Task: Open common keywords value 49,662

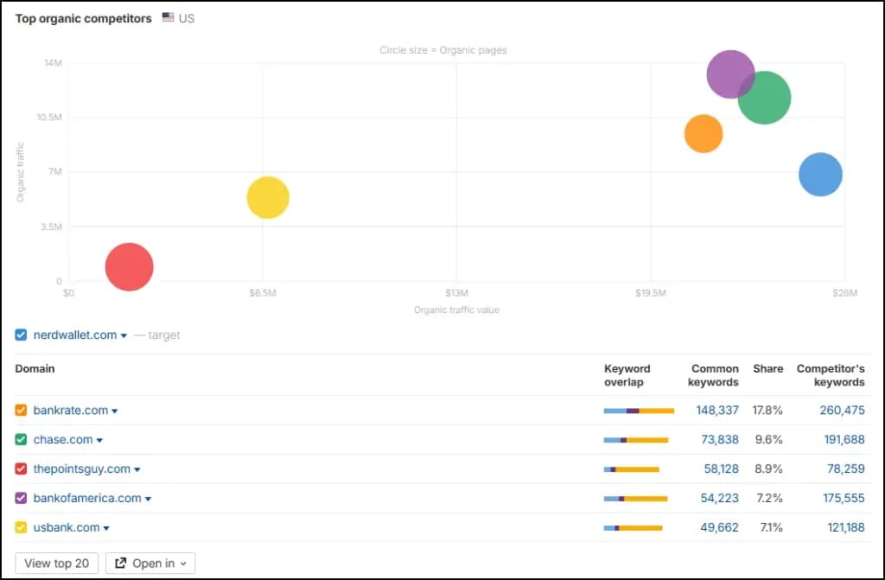Action: pyautogui.click(x=720, y=527)
